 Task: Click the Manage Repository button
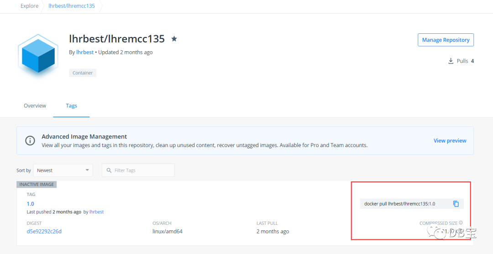[446, 40]
